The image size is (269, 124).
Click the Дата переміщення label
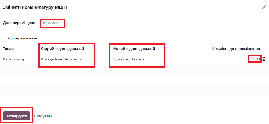(x=20, y=23)
